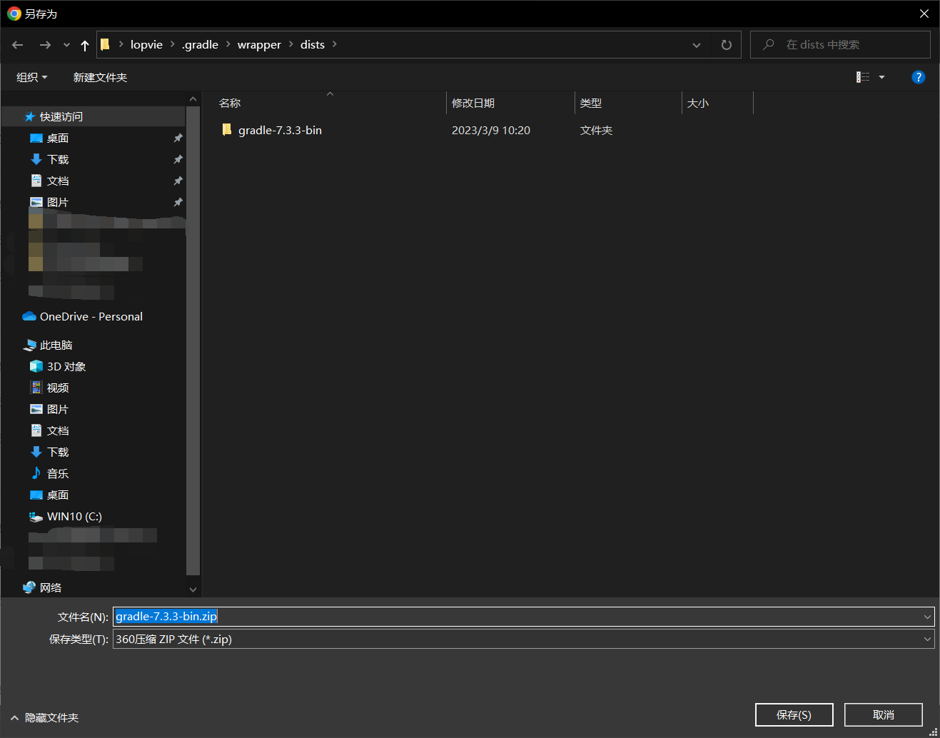Image resolution: width=940 pixels, height=738 pixels.
Task: Navigate to .gradle in the breadcrumb bar
Action: (x=200, y=44)
